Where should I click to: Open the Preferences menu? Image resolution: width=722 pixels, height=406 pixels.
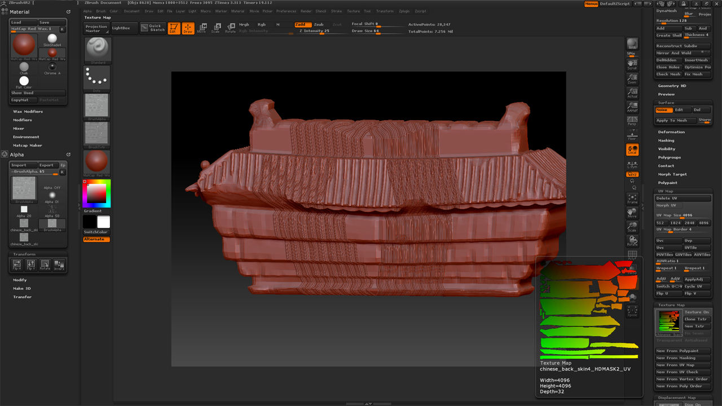[x=286, y=11]
